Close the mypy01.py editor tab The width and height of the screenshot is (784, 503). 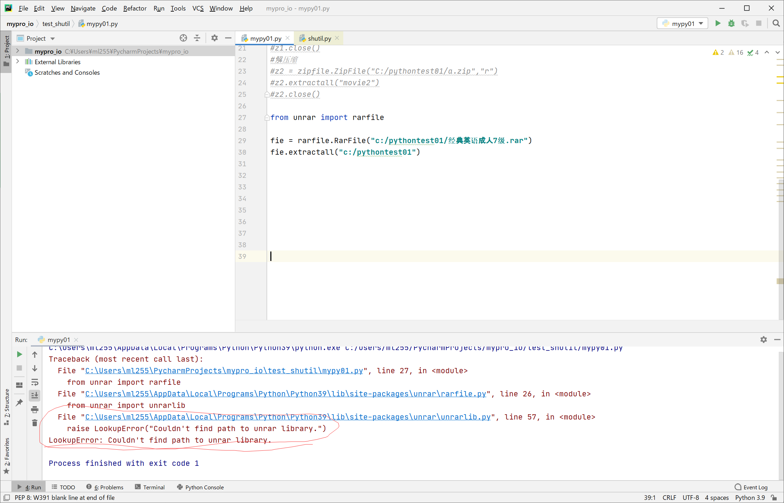point(288,38)
